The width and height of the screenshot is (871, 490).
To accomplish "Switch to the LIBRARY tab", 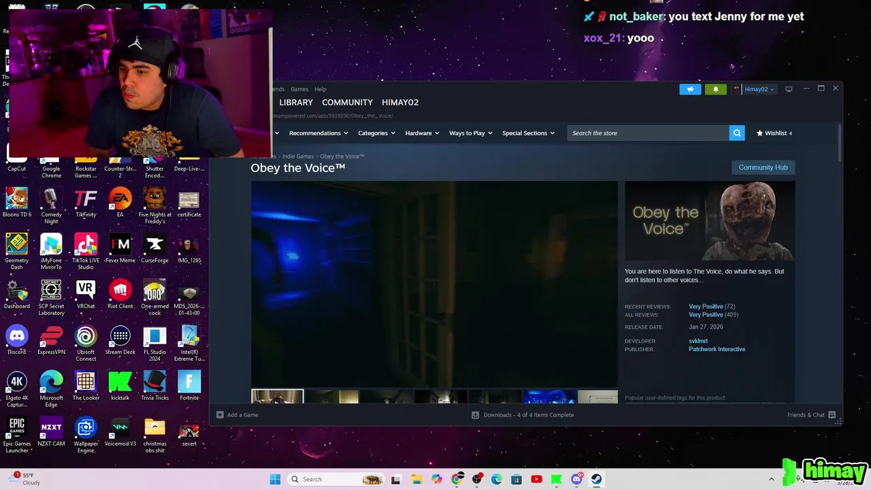I will (296, 102).
